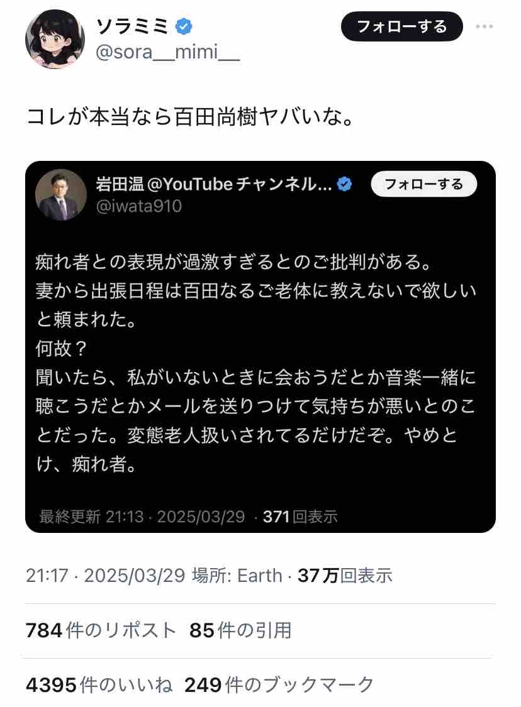
Task: Click the quoted post's 最終更新 21:13 timestamp
Action: 142,517
